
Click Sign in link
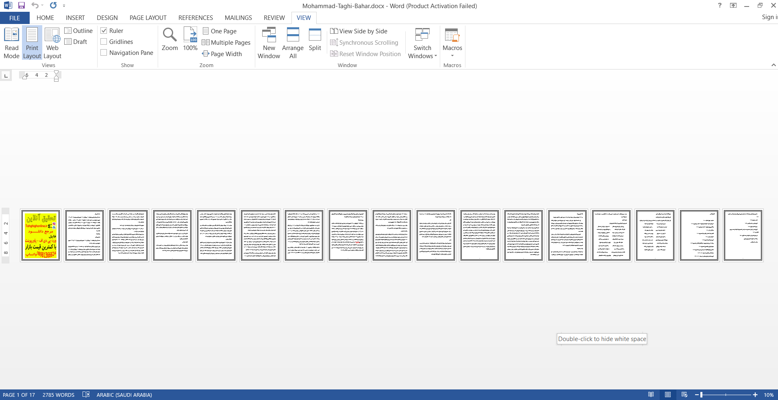769,17
